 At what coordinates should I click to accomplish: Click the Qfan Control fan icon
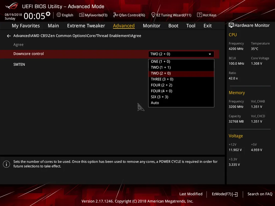pos(115,15)
